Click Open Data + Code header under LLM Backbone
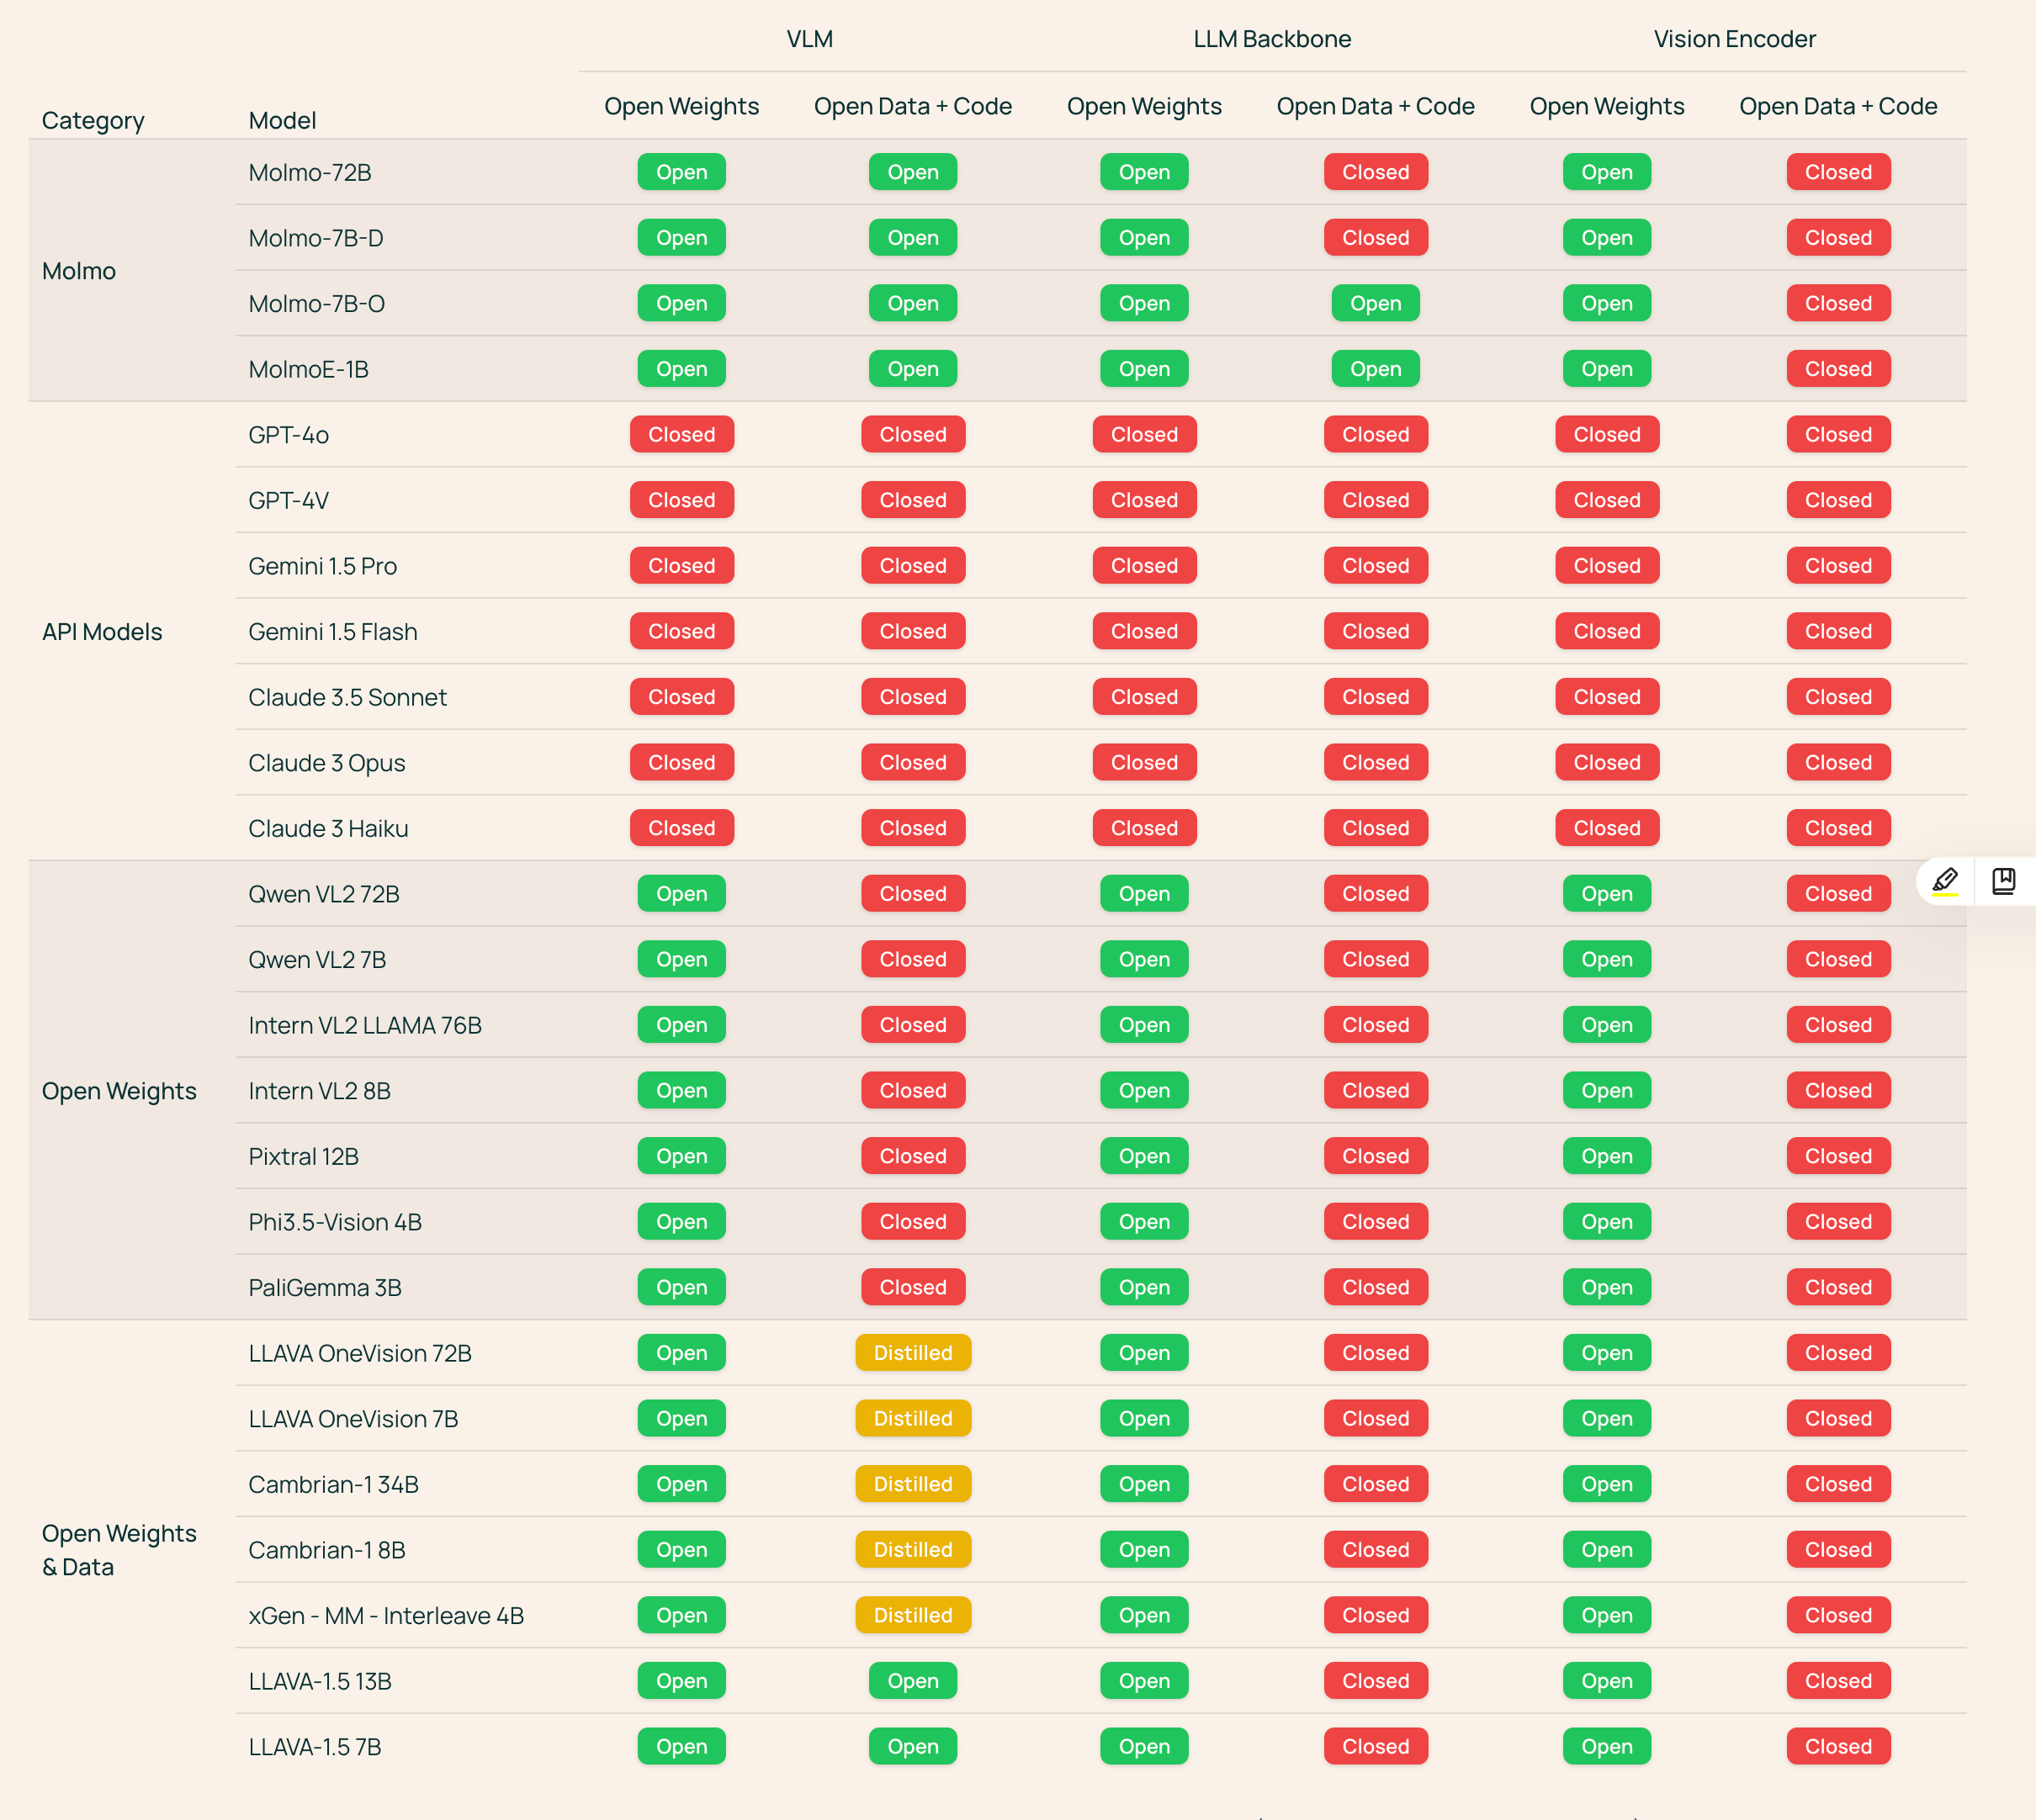Screen dimensions: 2036x1820 pyautogui.click(x=1375, y=106)
